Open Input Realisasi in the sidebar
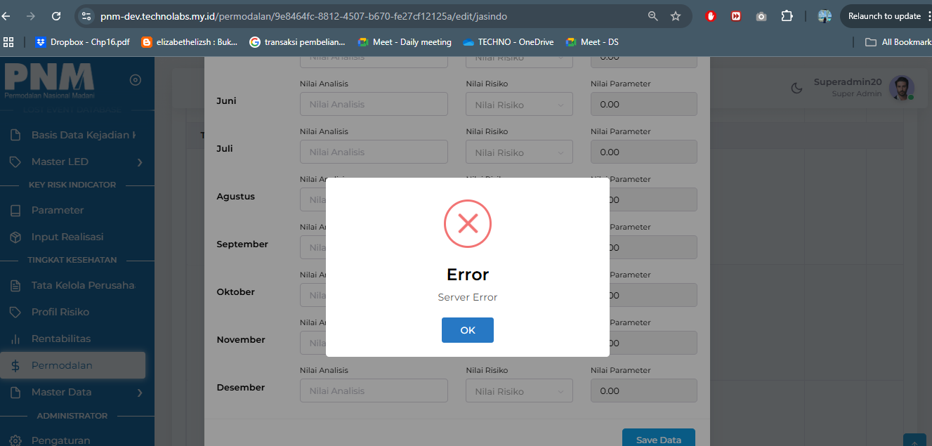 pos(67,237)
